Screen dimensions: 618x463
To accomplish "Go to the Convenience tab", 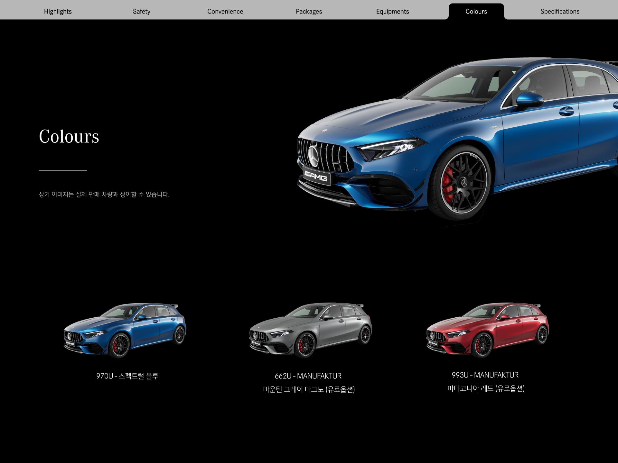I will pos(225,12).
